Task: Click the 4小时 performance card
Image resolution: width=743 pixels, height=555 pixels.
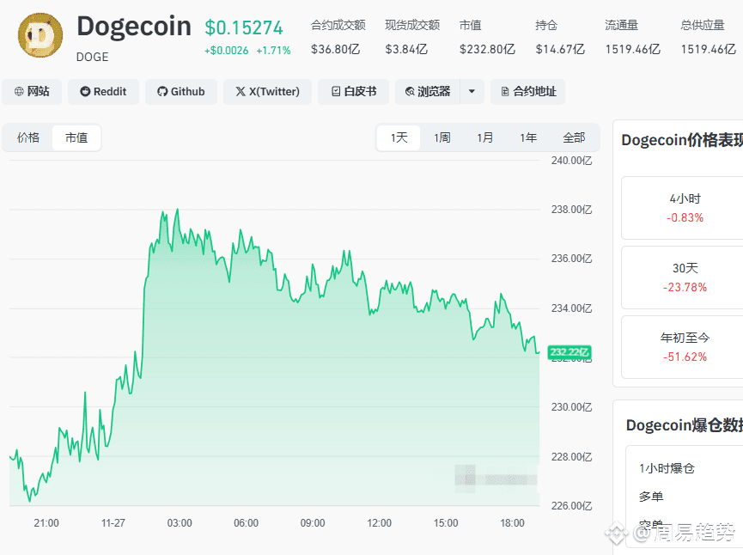Action: pos(685,208)
